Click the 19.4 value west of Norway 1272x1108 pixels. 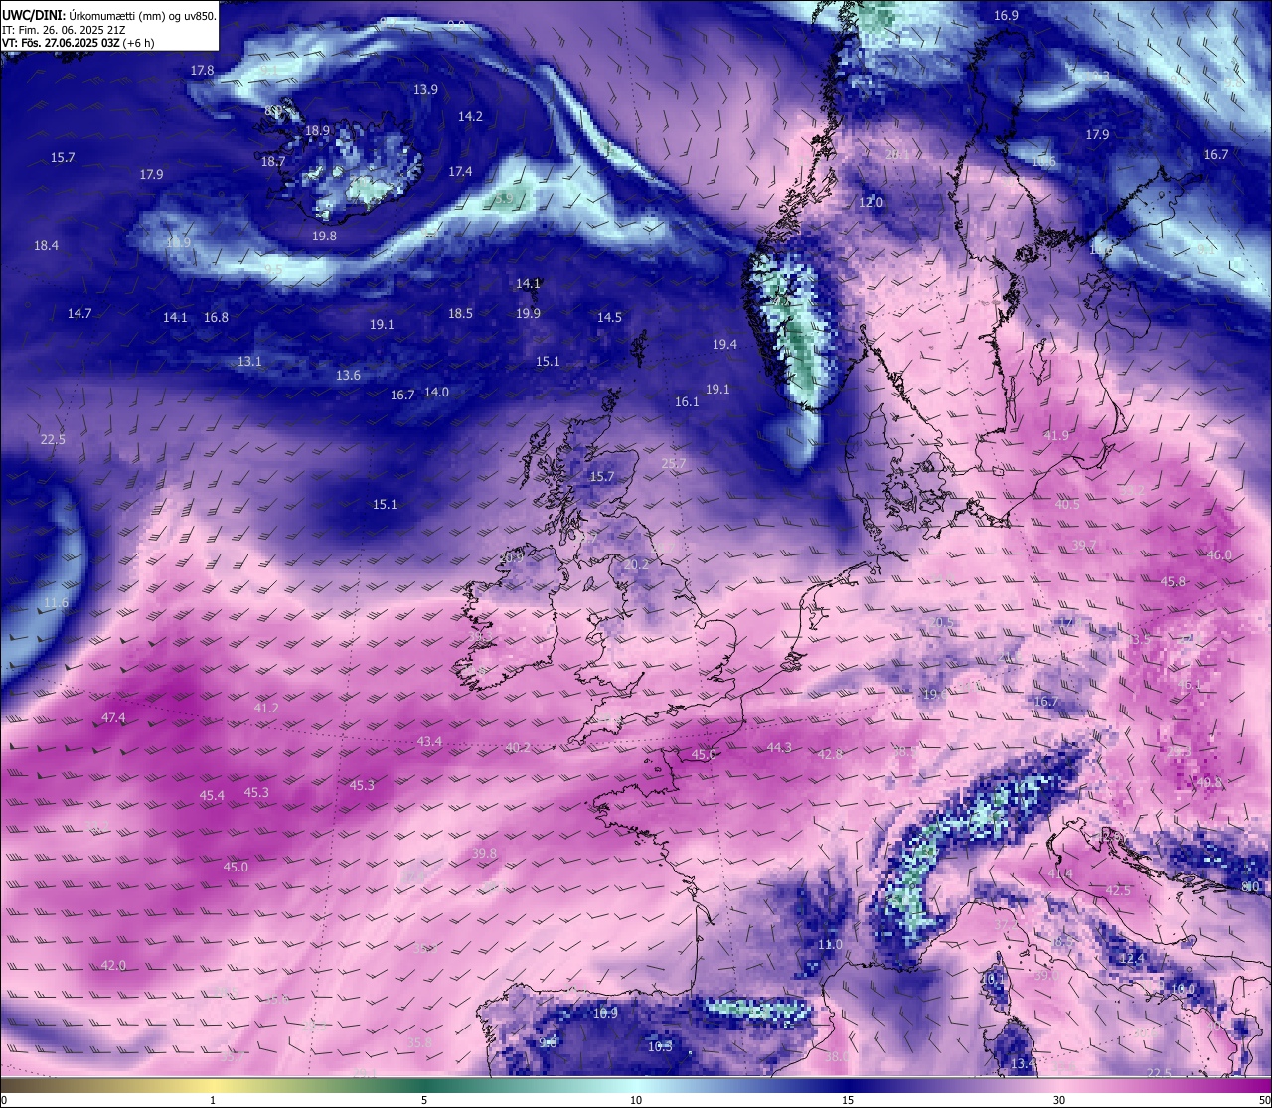pos(724,345)
